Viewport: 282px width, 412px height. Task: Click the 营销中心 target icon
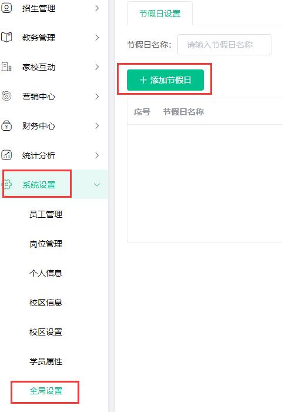[6, 96]
